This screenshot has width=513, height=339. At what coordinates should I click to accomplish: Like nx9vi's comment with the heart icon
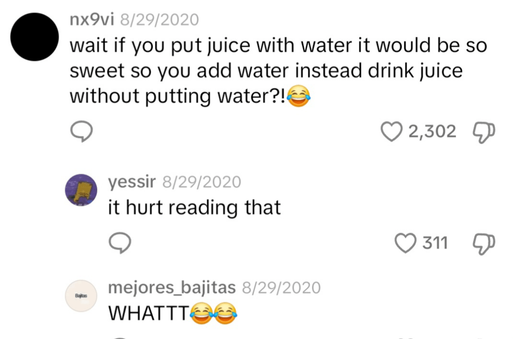pos(391,131)
